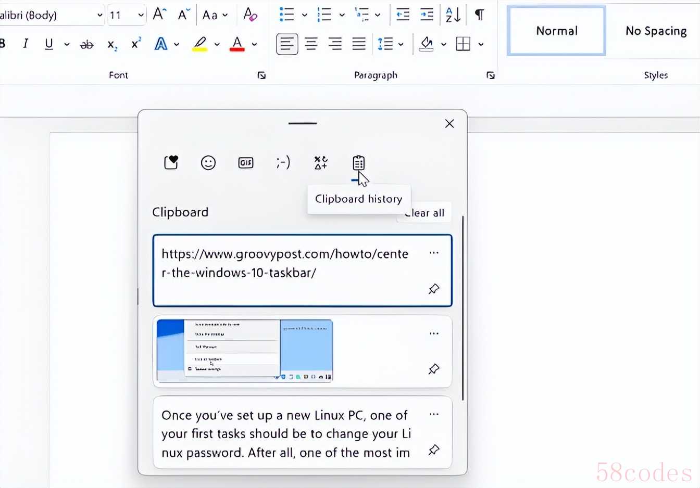The height and width of the screenshot is (488, 700).
Task: Toggle italic formatting
Action: tap(25, 44)
